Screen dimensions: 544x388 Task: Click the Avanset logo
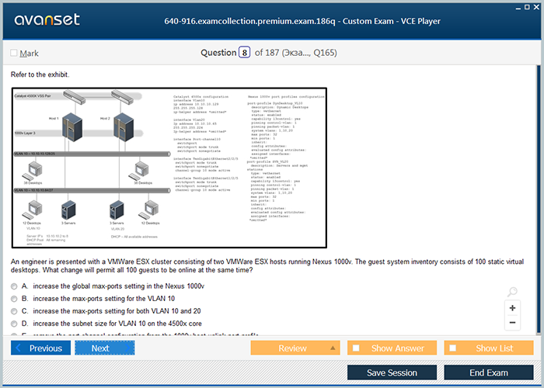46,19
